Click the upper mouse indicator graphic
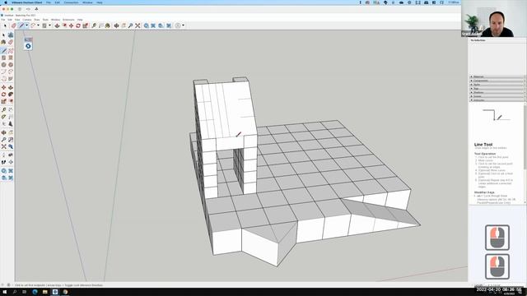 pos(497,238)
